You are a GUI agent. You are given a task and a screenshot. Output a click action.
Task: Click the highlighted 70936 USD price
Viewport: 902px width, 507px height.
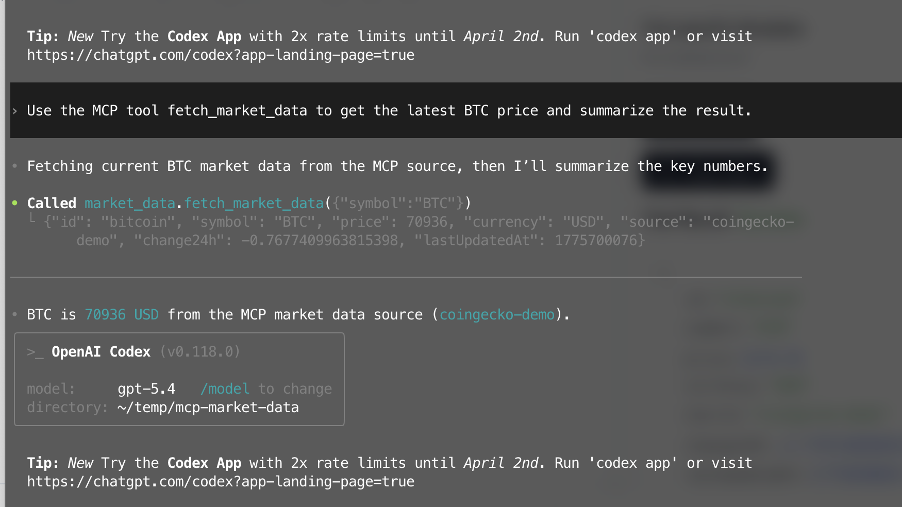point(122,315)
